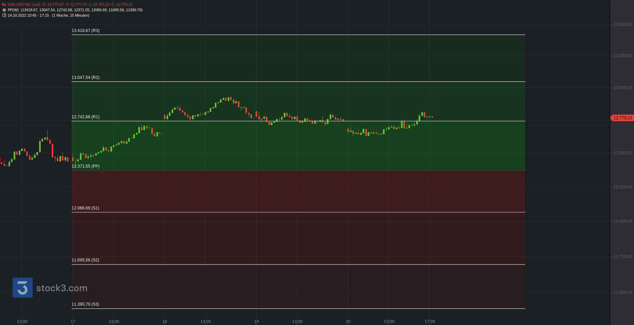The image size is (634, 325).
Task: Click the 11.750,00 price axis label
Action: [623, 257]
